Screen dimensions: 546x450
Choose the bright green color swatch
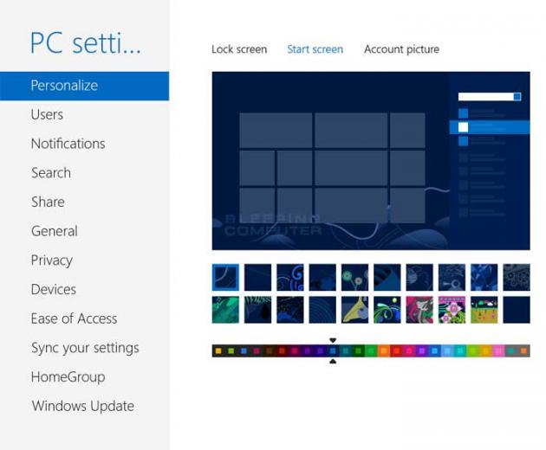coord(371,350)
